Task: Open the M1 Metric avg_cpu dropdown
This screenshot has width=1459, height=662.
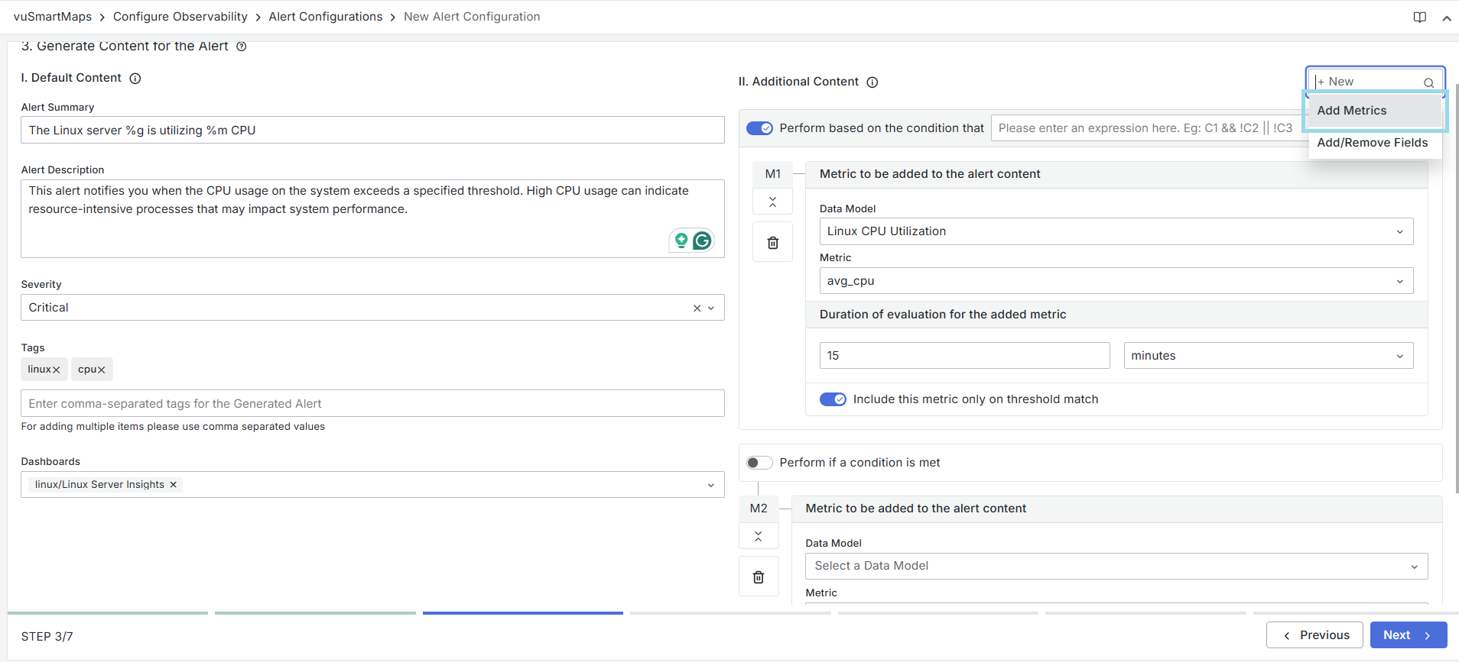Action: pos(1116,281)
